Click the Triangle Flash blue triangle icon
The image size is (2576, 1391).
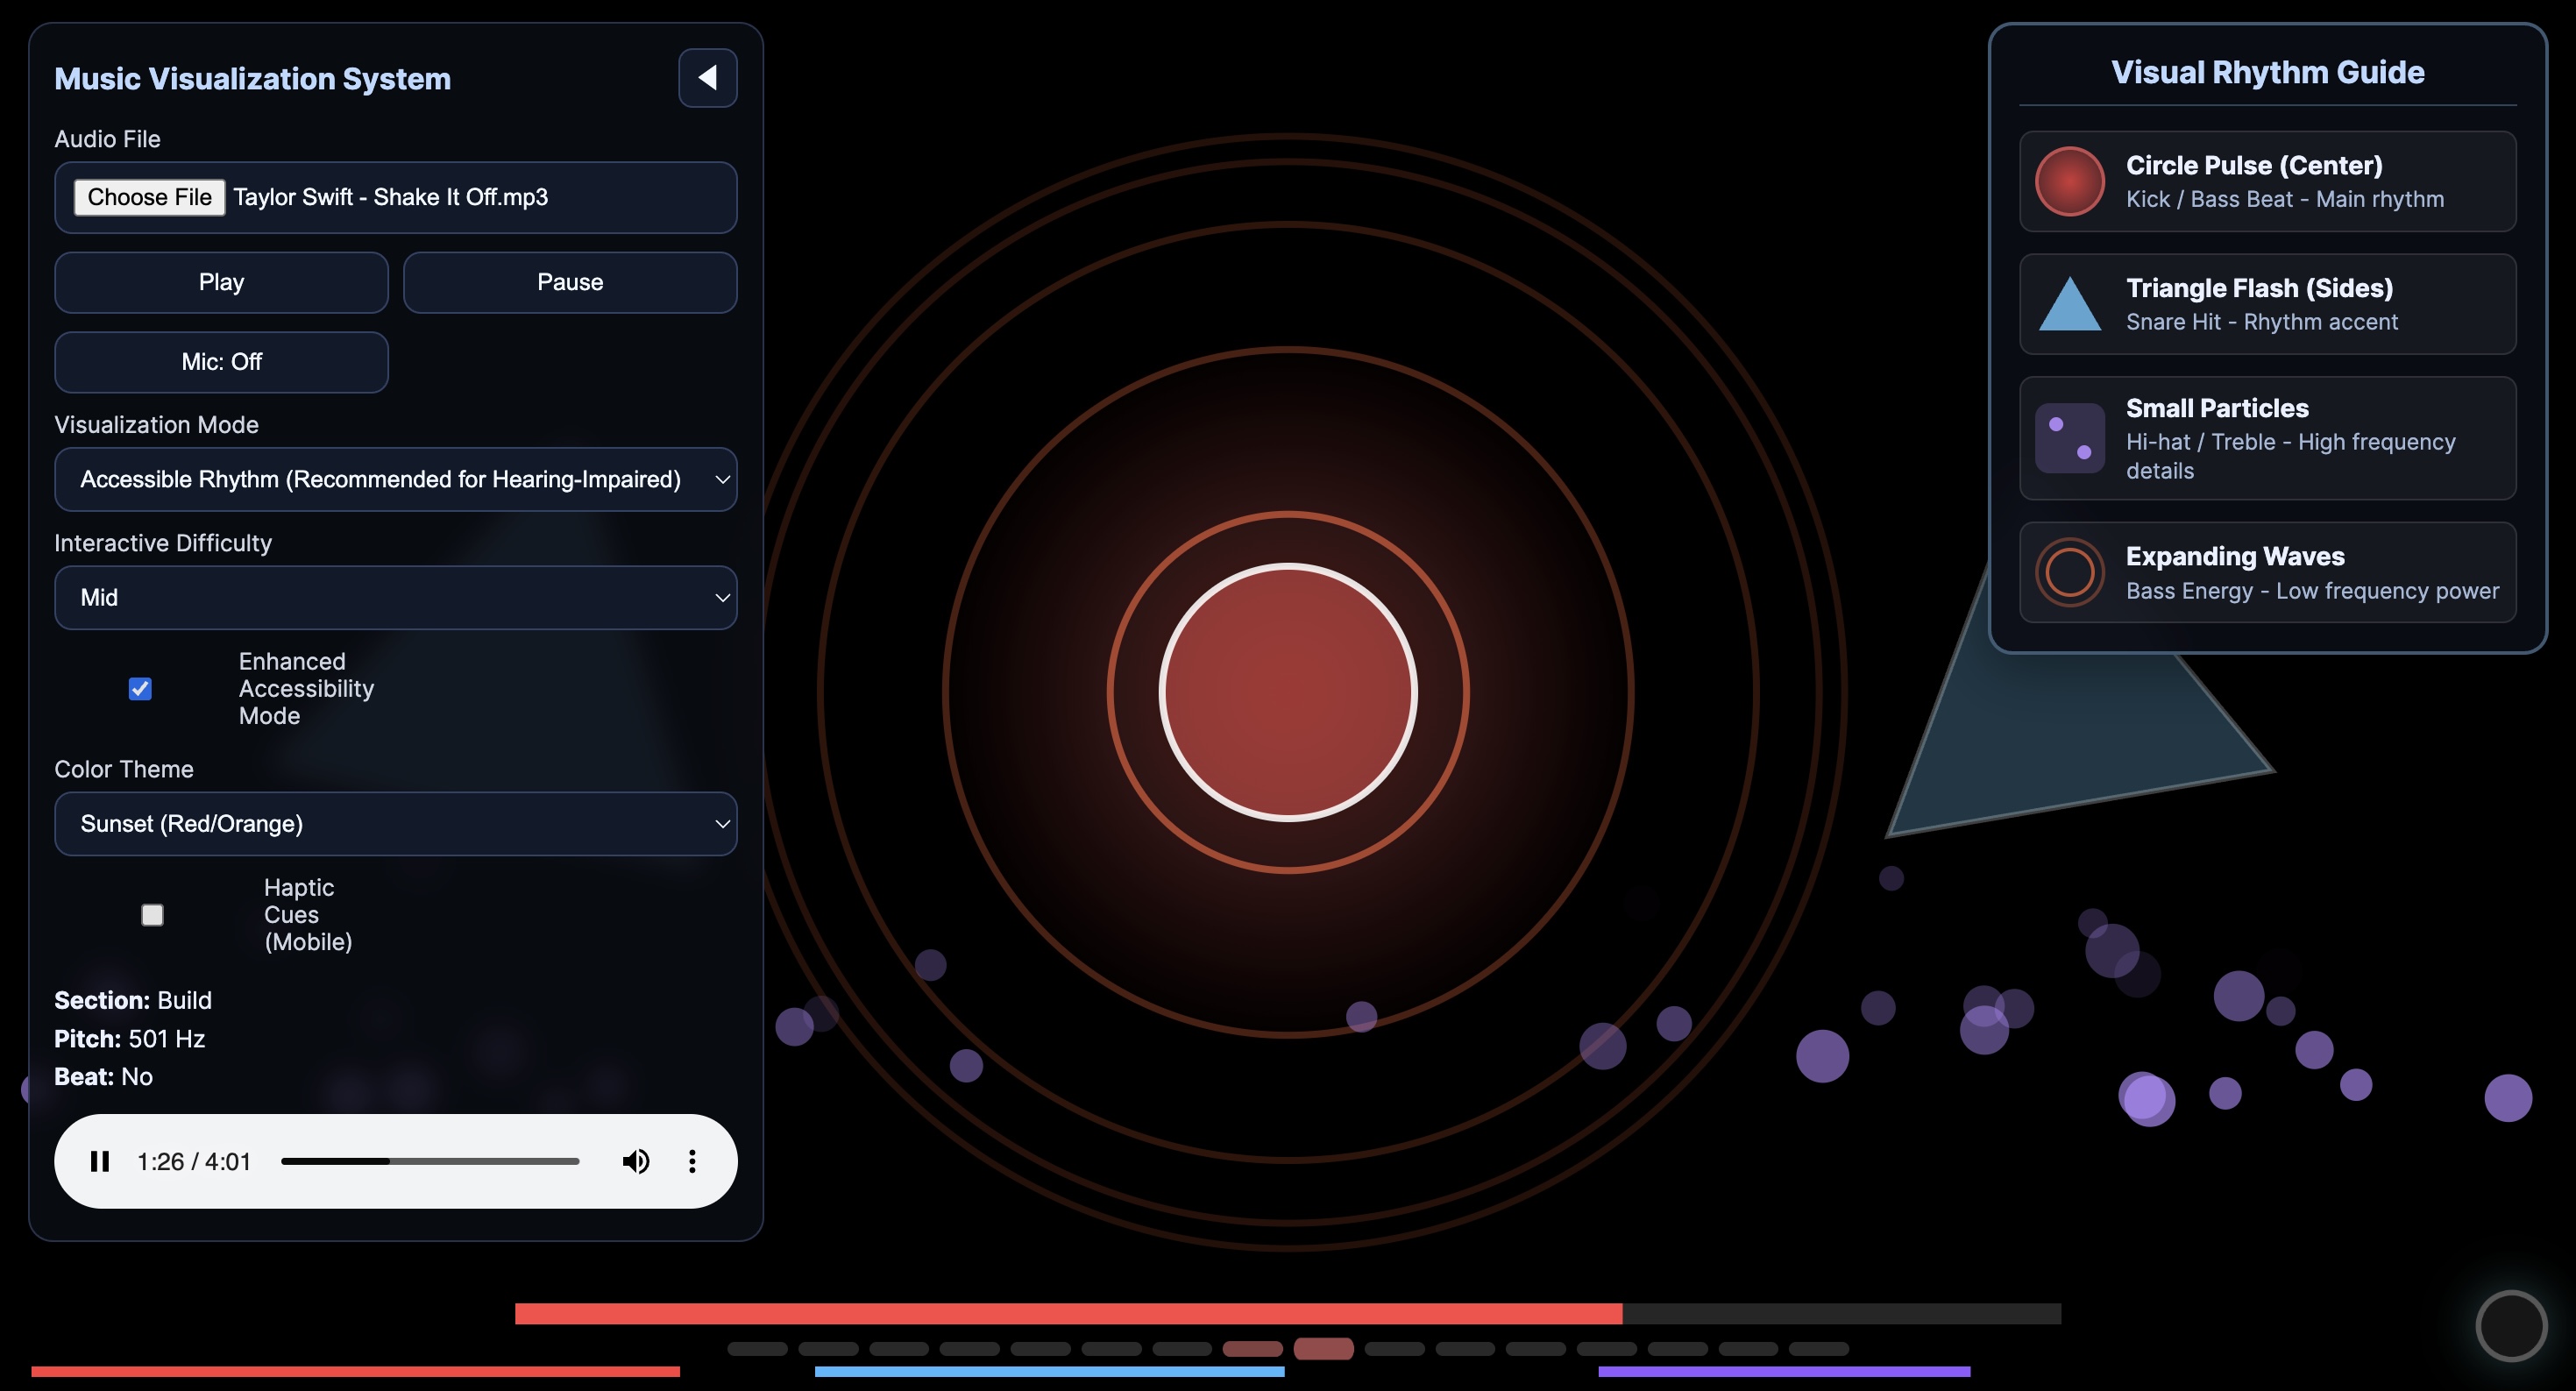[x=2069, y=305]
